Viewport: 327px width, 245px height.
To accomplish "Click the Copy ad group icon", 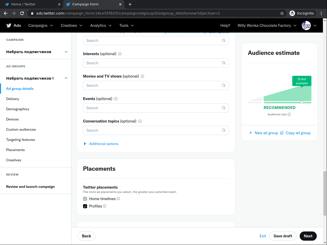I will coord(282,133).
